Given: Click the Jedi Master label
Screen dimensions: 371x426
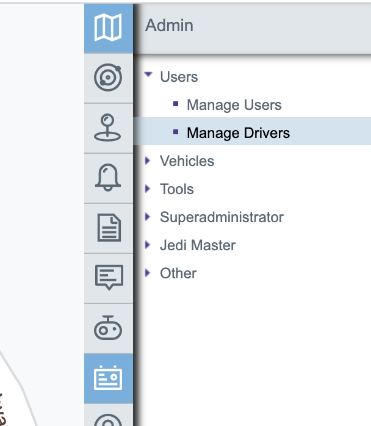Looking at the screenshot, I should click(x=197, y=245).
